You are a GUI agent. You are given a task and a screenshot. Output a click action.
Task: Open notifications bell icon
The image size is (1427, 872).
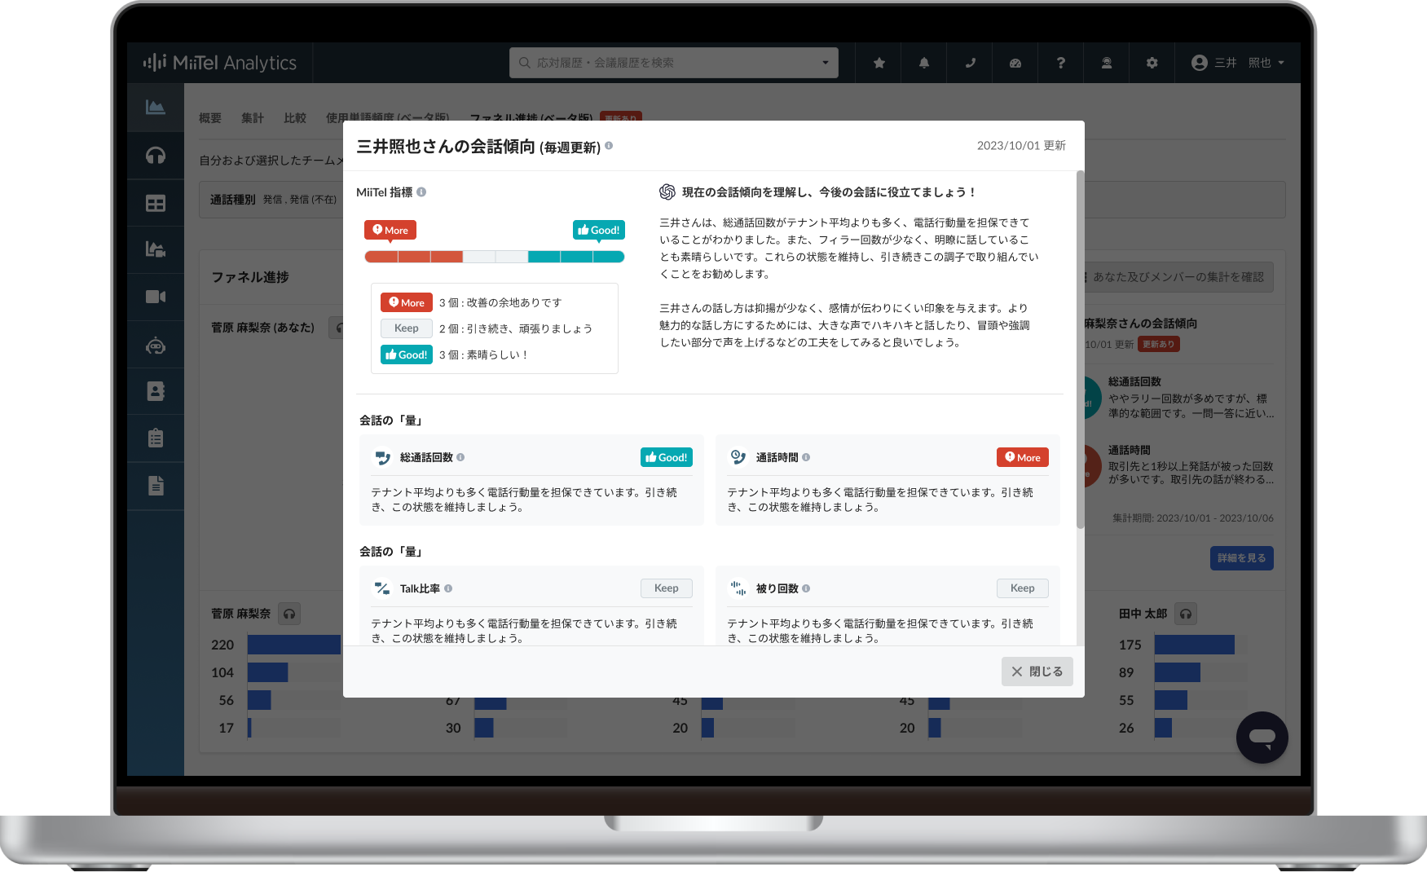point(924,63)
